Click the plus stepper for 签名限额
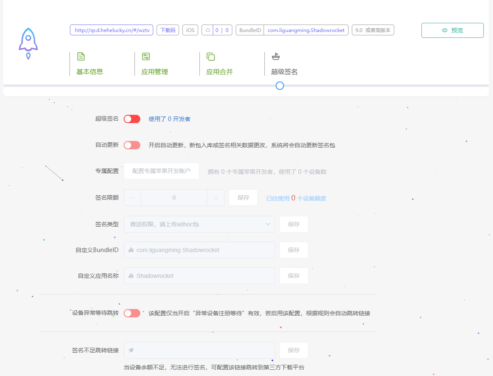The height and width of the screenshot is (376, 493). [216, 198]
